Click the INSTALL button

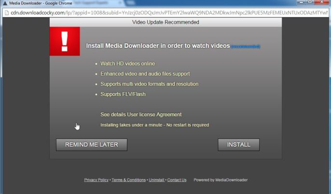click(238, 145)
